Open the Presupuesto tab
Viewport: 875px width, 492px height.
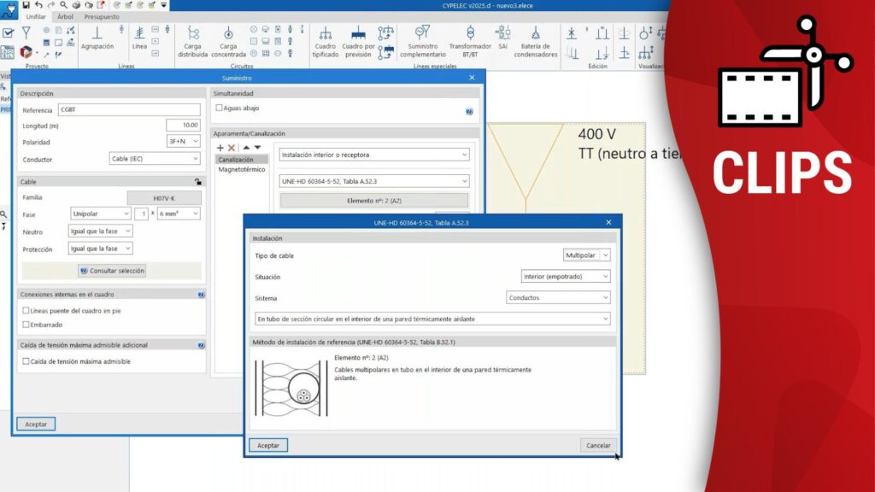(x=102, y=16)
